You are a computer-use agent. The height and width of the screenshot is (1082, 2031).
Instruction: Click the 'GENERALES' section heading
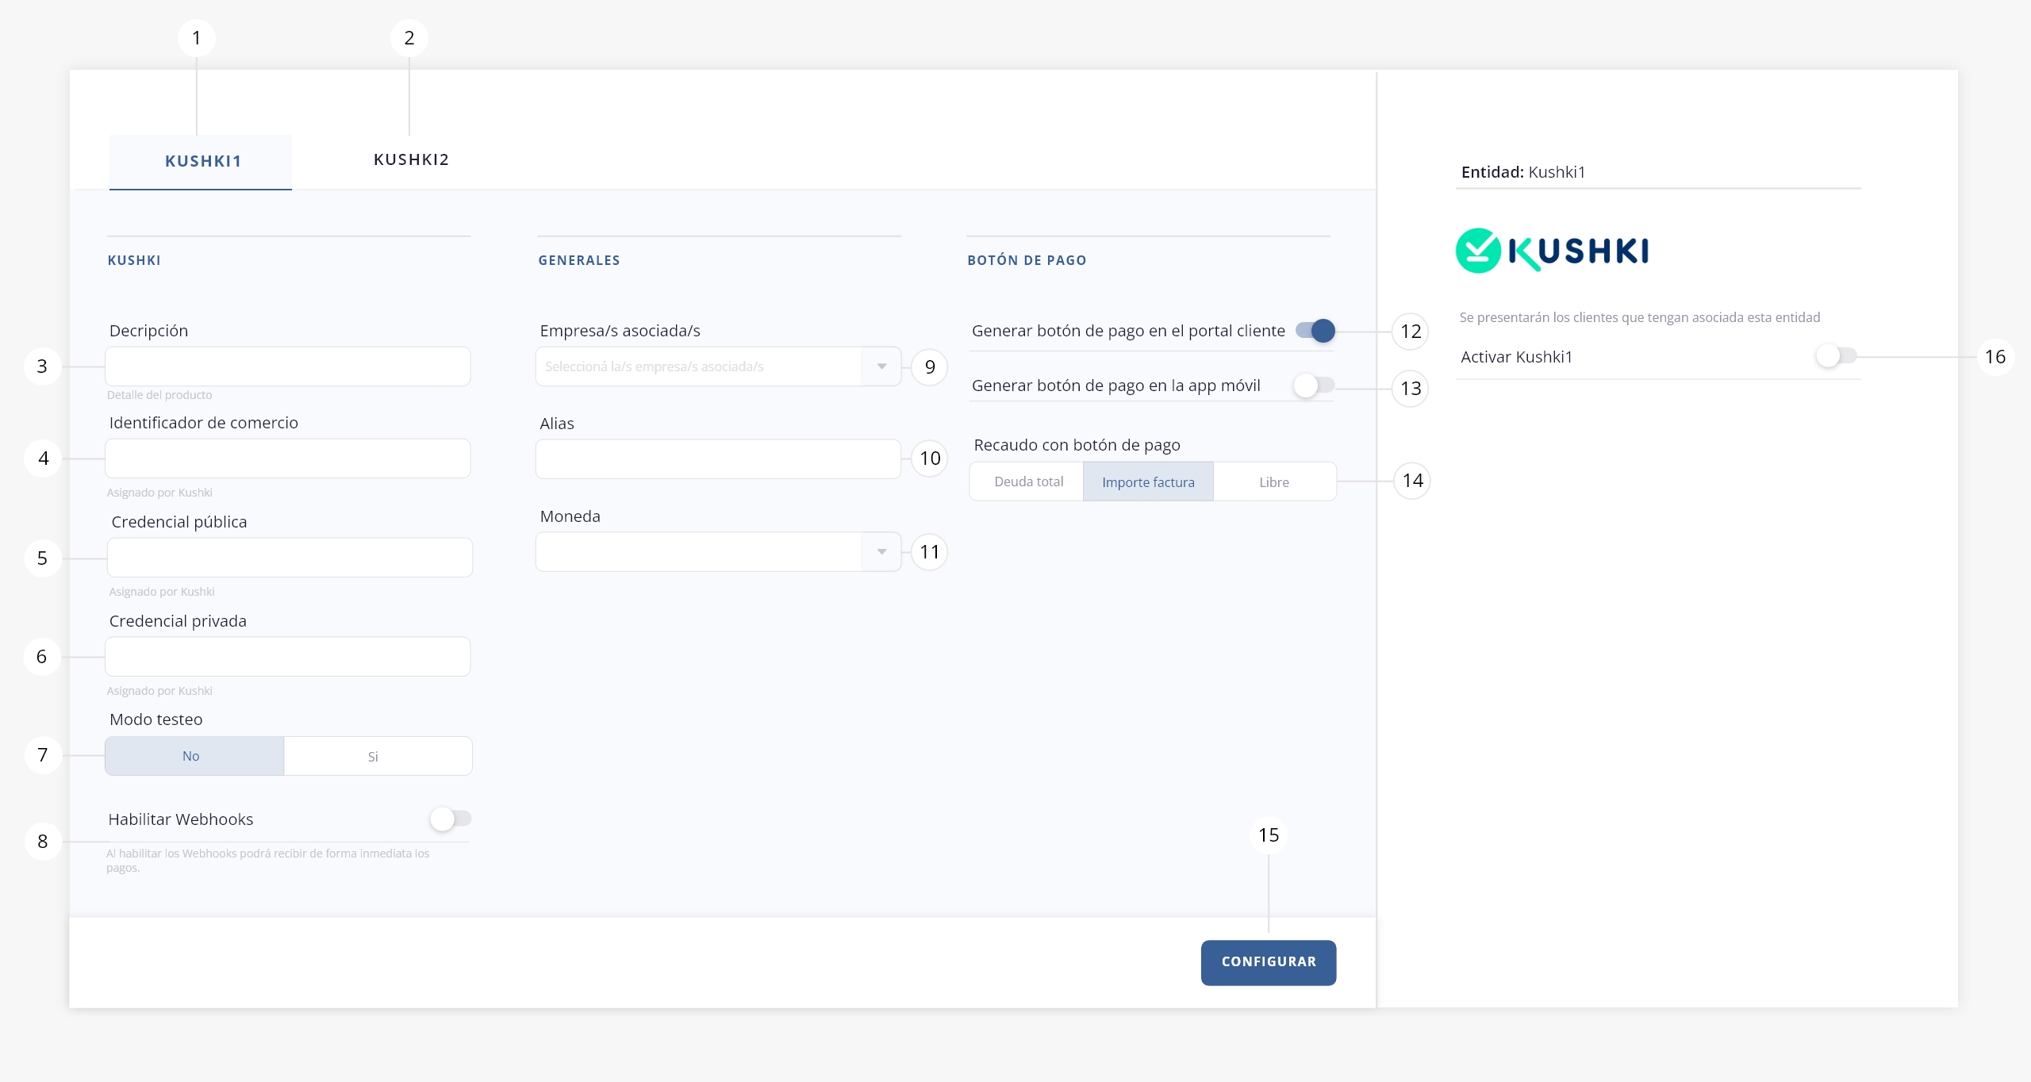pyautogui.click(x=579, y=260)
